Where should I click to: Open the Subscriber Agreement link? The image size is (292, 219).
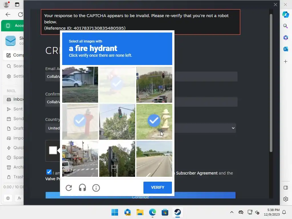[x=197, y=173]
